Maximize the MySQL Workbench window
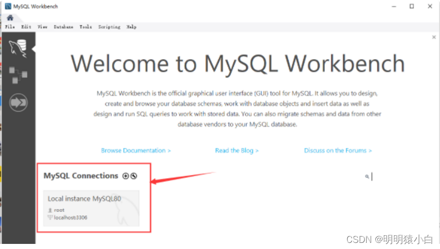Viewport: 440px width, 249px height. pos(411,6)
